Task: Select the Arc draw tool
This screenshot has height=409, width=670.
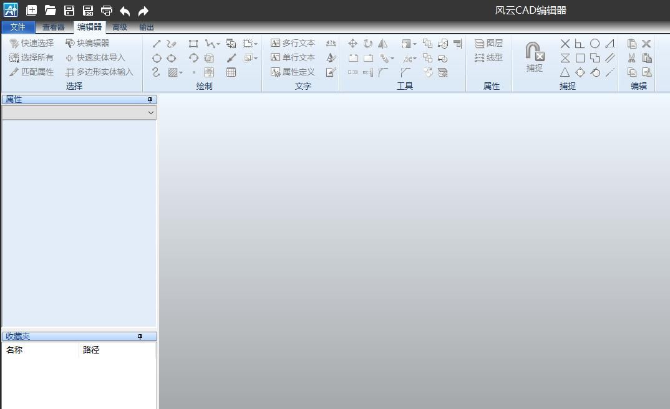Action: pyautogui.click(x=193, y=58)
